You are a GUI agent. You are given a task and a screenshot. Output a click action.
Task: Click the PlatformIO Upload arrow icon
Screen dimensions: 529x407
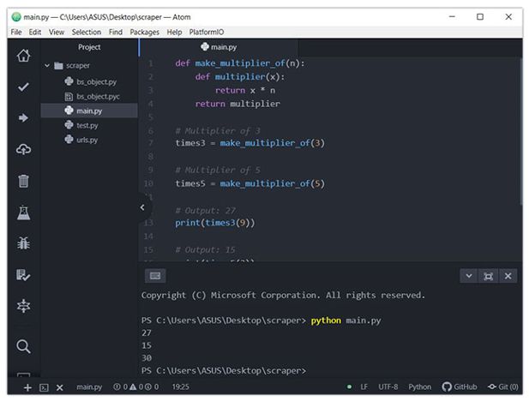pos(23,117)
